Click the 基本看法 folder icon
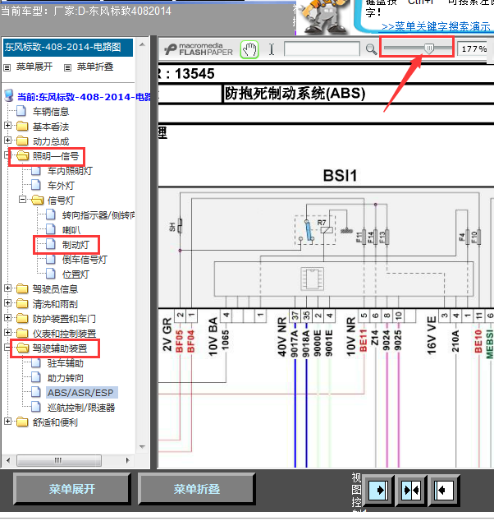Screen dimensions: 494x521 click(x=22, y=126)
